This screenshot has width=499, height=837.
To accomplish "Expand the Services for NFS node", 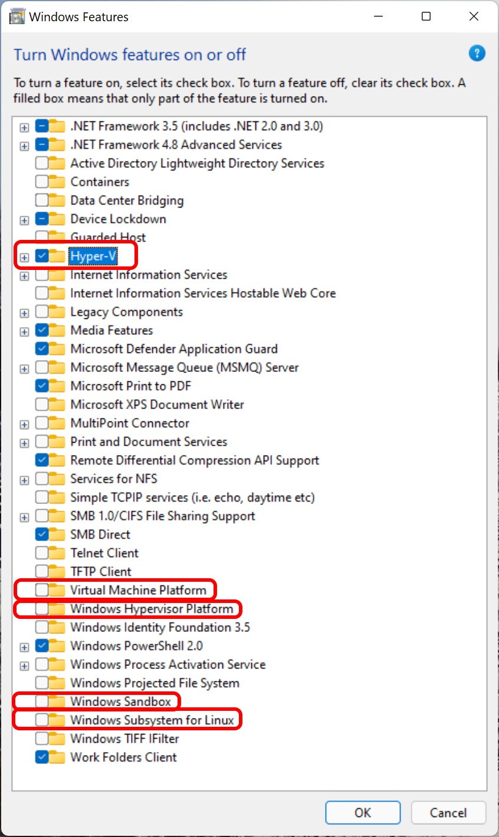I will coord(24,480).
